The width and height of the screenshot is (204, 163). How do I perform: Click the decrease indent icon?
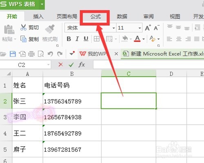[x=197, y=27]
